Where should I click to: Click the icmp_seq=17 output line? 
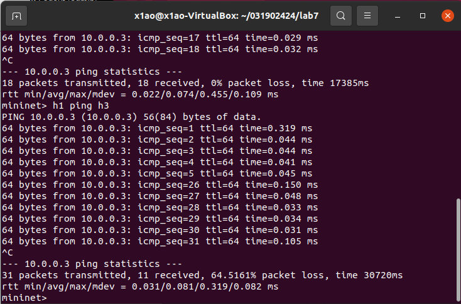160,38
